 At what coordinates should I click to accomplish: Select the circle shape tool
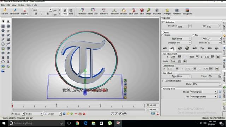(3, 31)
